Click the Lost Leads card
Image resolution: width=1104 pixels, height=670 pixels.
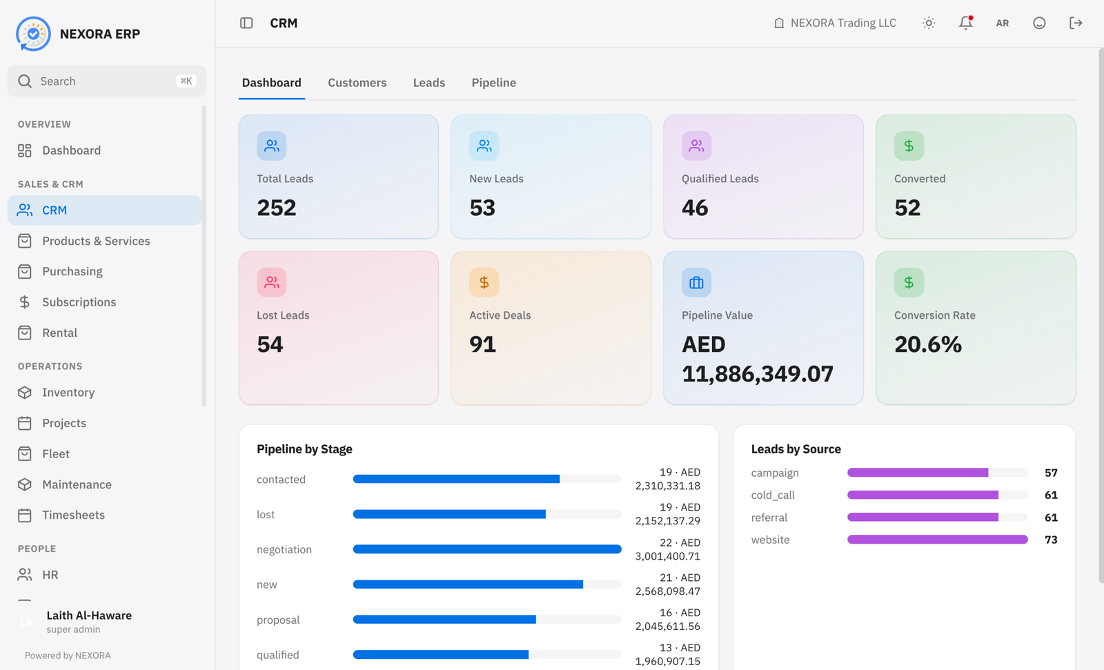(x=339, y=328)
